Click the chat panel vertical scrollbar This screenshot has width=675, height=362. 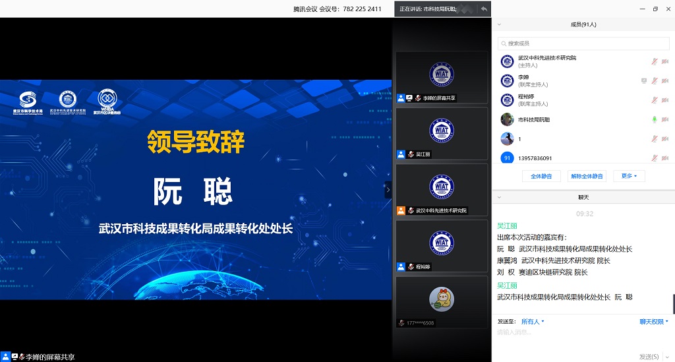click(x=672, y=303)
